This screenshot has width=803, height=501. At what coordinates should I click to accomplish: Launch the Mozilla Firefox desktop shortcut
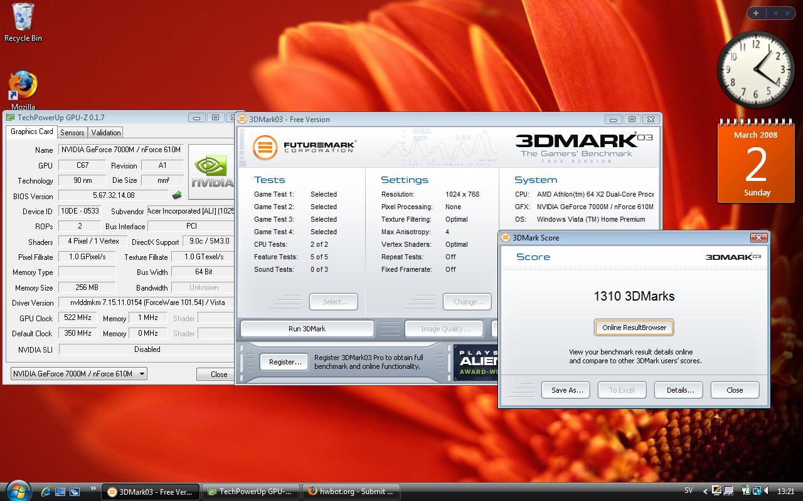23,90
